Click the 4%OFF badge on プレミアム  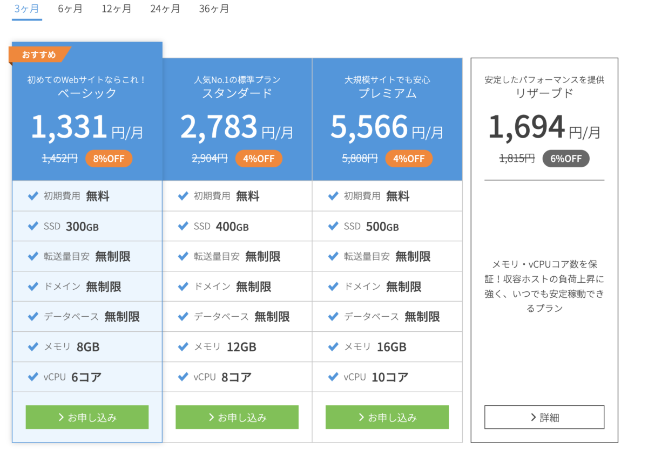409,159
